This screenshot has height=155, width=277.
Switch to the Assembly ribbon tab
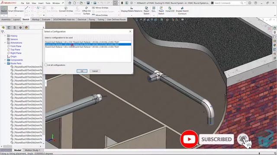click(x=6, y=19)
